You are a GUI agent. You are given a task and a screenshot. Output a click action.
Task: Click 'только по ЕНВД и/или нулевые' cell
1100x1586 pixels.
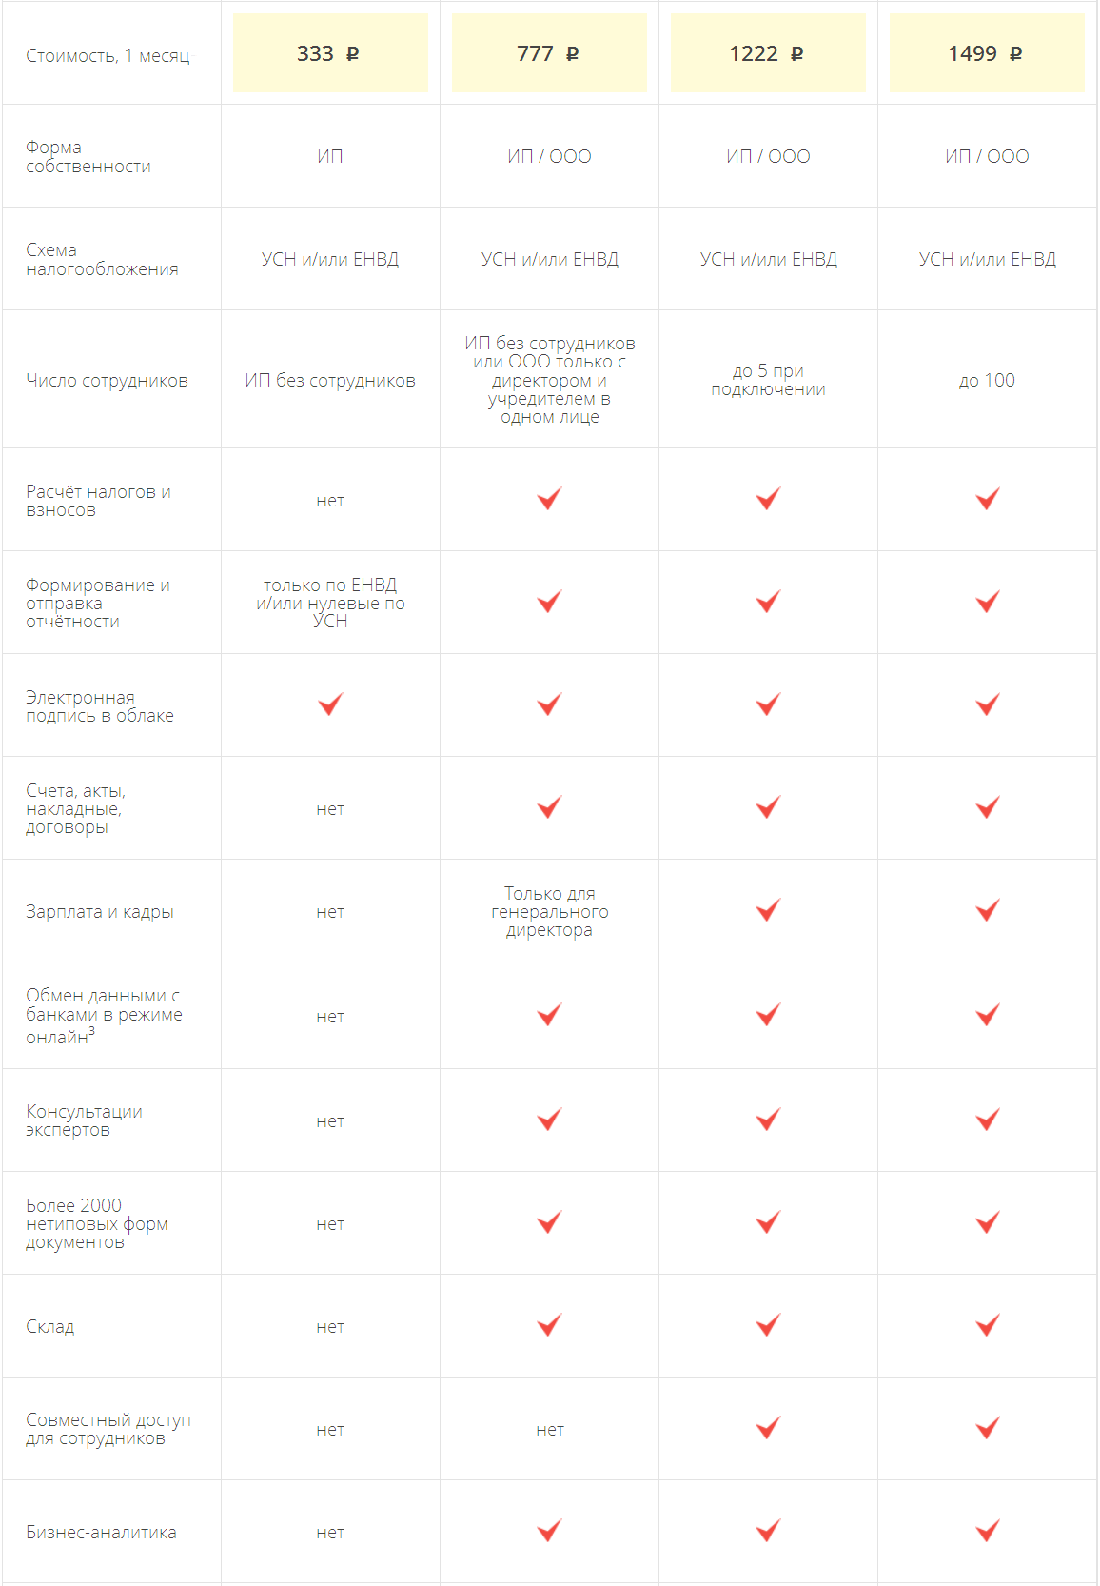tap(330, 603)
